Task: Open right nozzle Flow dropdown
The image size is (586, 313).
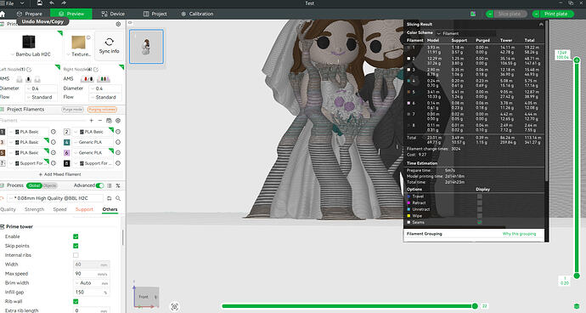Action: pyautogui.click(x=105, y=97)
